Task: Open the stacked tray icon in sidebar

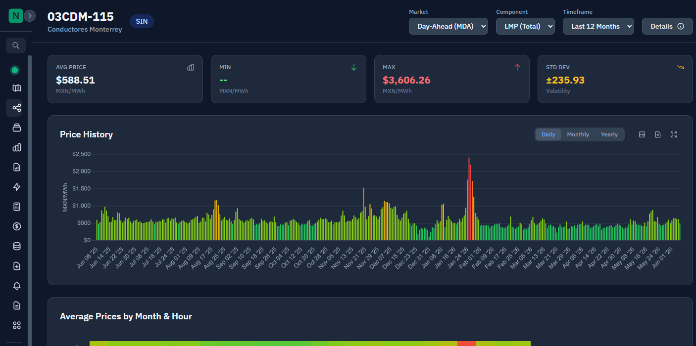Action: tap(17, 128)
